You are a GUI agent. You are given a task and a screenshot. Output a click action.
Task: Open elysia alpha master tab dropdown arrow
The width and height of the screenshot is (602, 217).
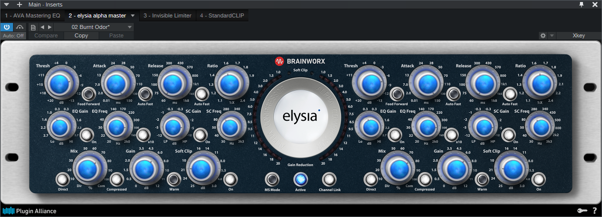(x=133, y=16)
